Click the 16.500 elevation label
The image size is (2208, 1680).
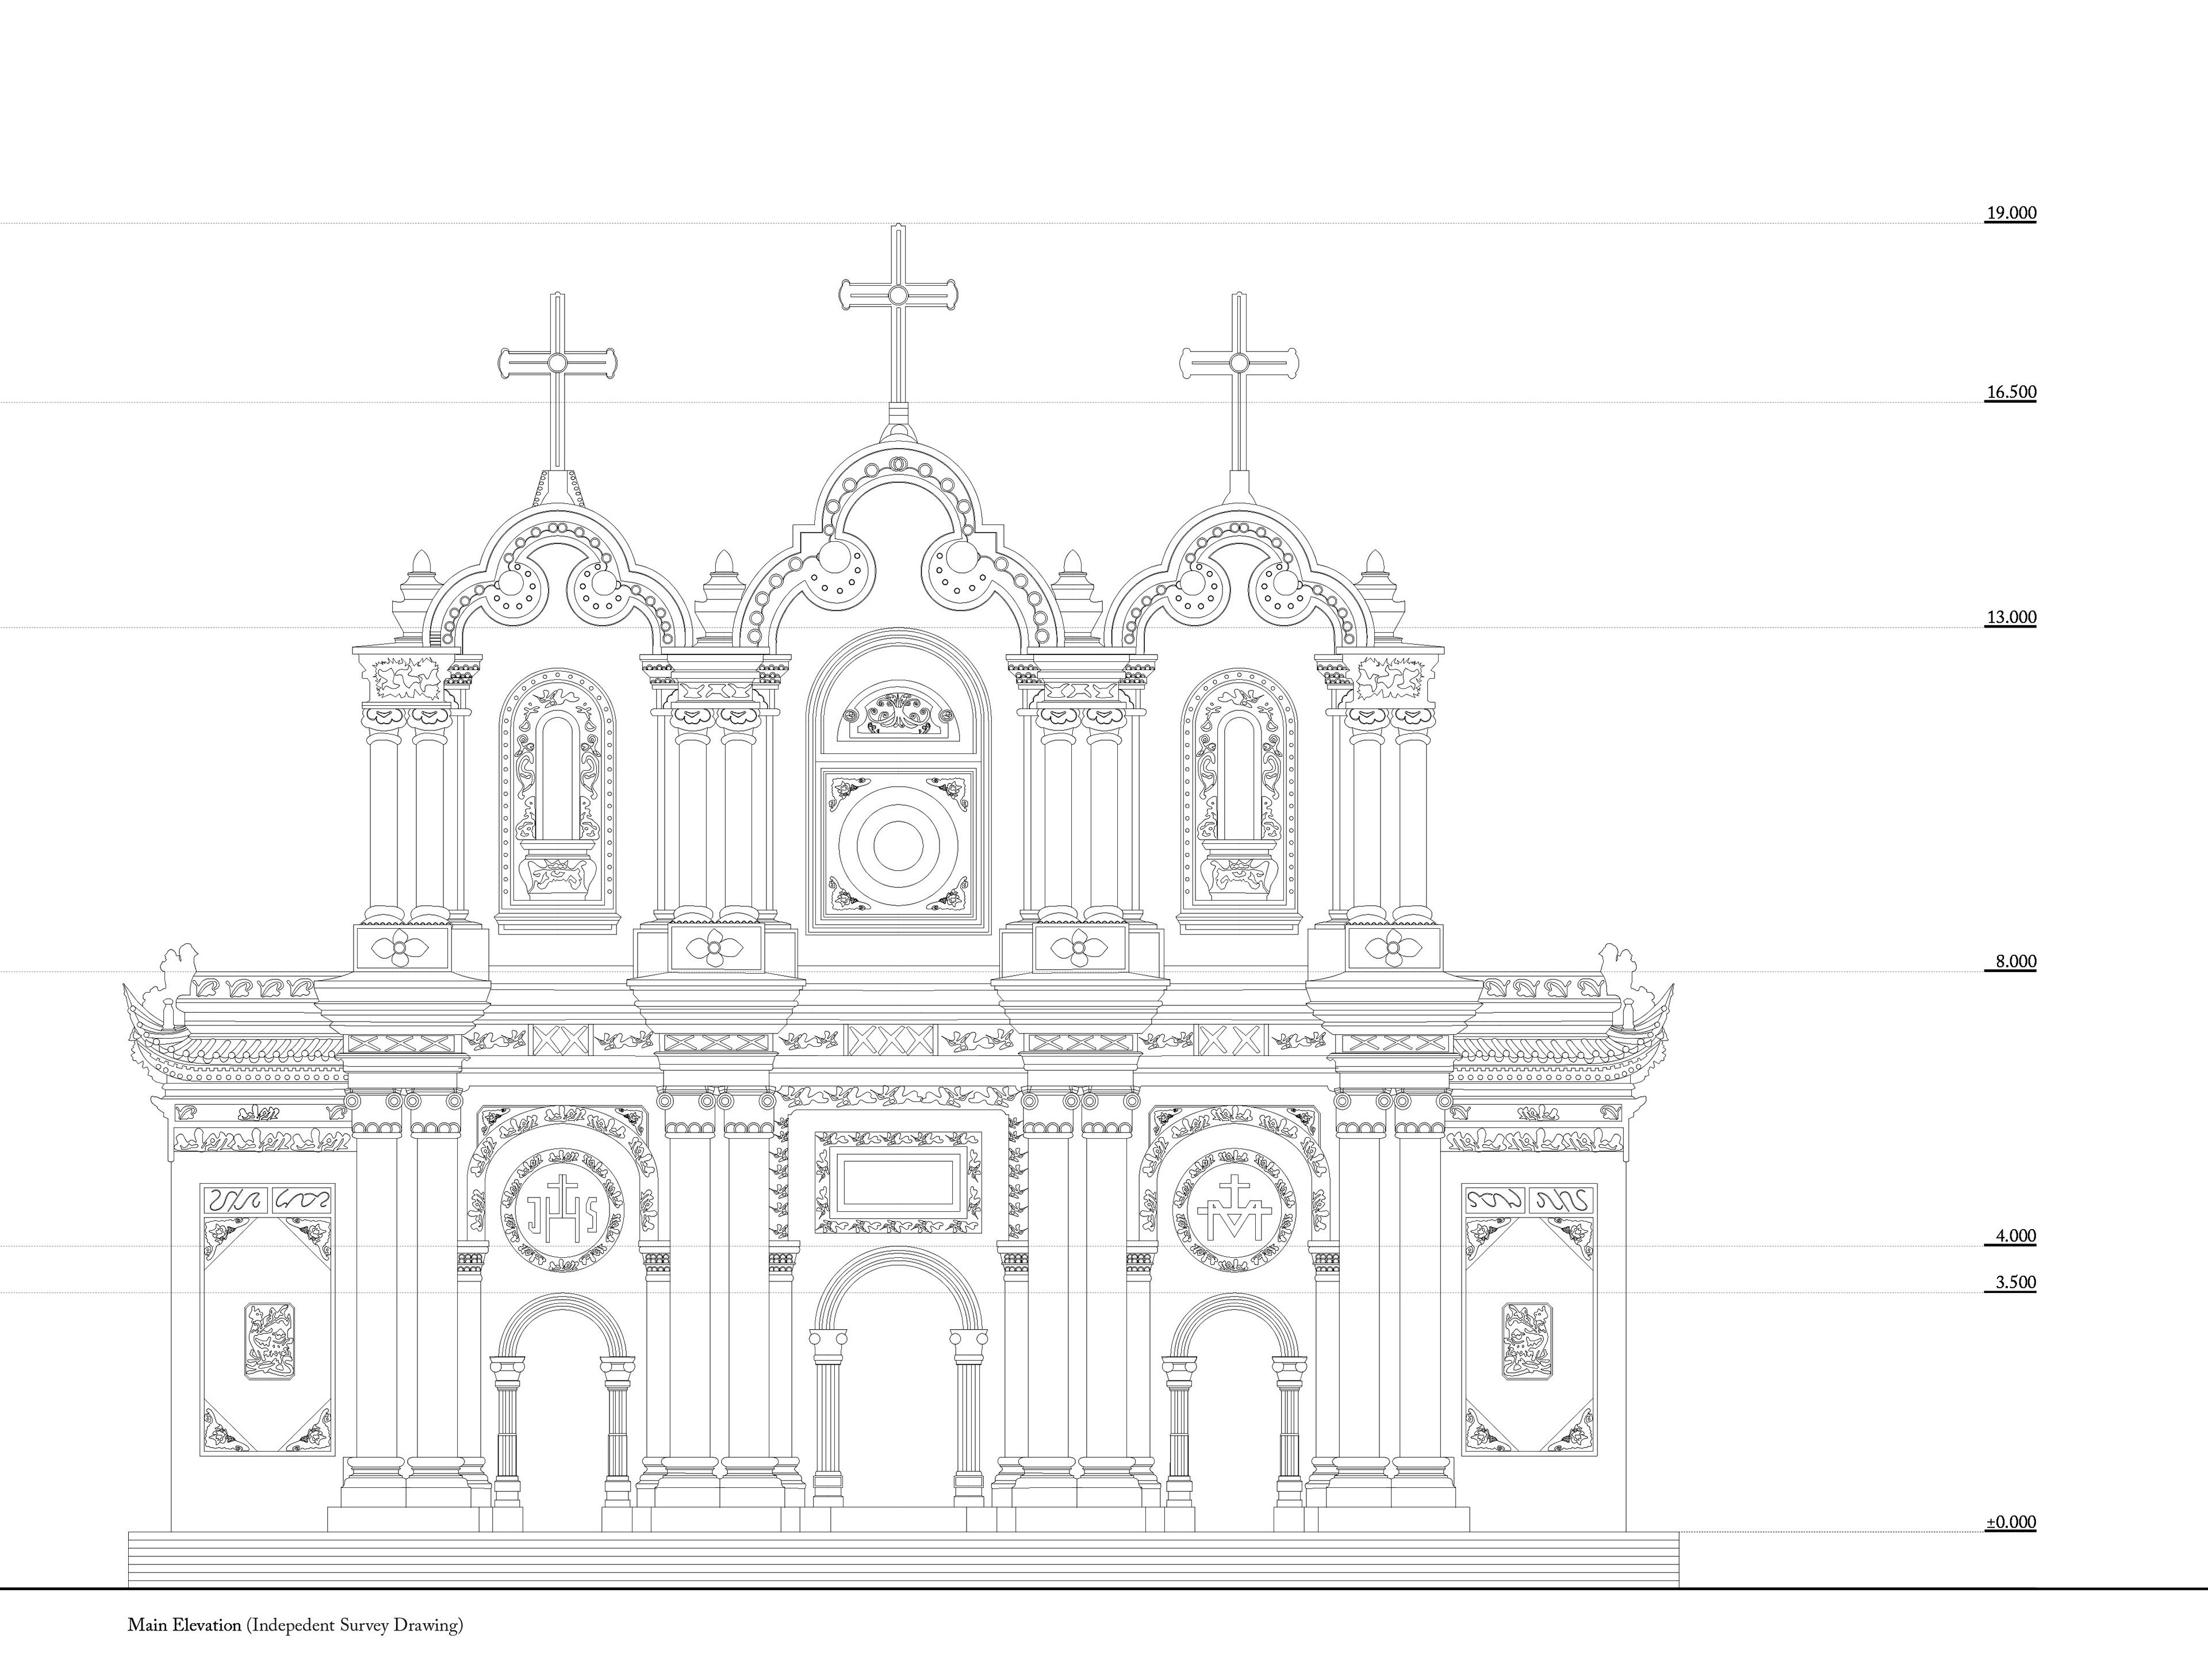click(x=2010, y=392)
